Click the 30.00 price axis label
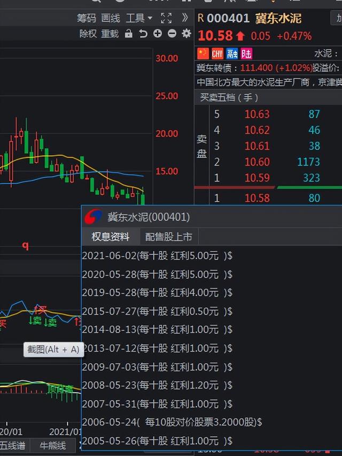The width and height of the screenshot is (342, 456). pos(167,58)
